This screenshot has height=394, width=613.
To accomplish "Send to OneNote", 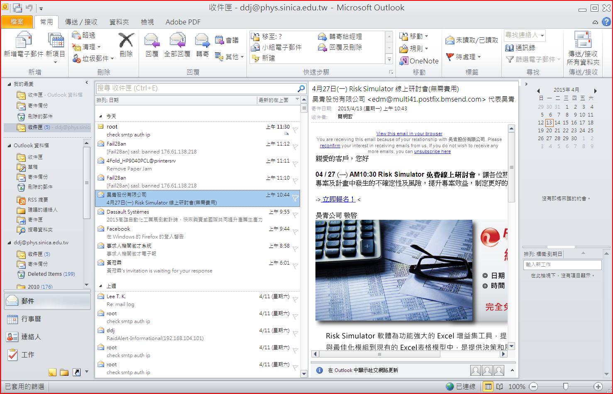I will coord(419,61).
